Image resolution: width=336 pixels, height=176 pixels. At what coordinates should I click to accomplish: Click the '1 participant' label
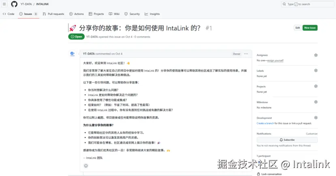[x=263, y=156]
